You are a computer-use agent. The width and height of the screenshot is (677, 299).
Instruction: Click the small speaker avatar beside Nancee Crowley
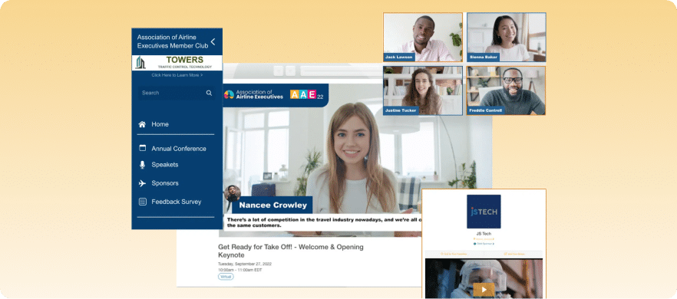[x=233, y=193]
